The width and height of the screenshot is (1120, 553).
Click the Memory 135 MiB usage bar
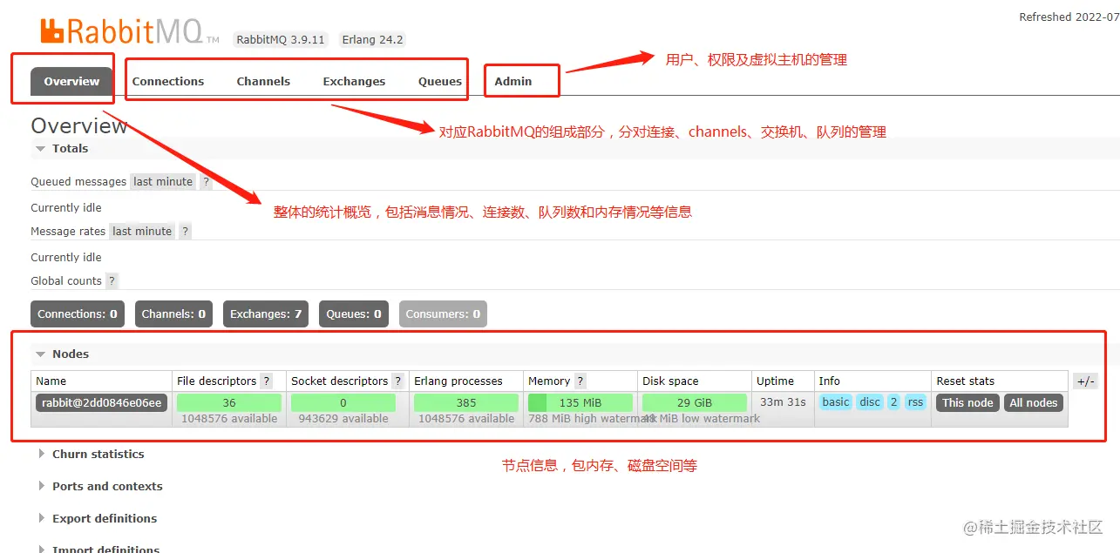[x=580, y=403]
